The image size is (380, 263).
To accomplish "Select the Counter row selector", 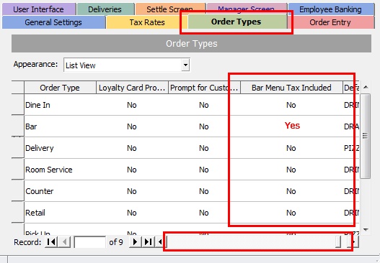I will tap(17, 190).
